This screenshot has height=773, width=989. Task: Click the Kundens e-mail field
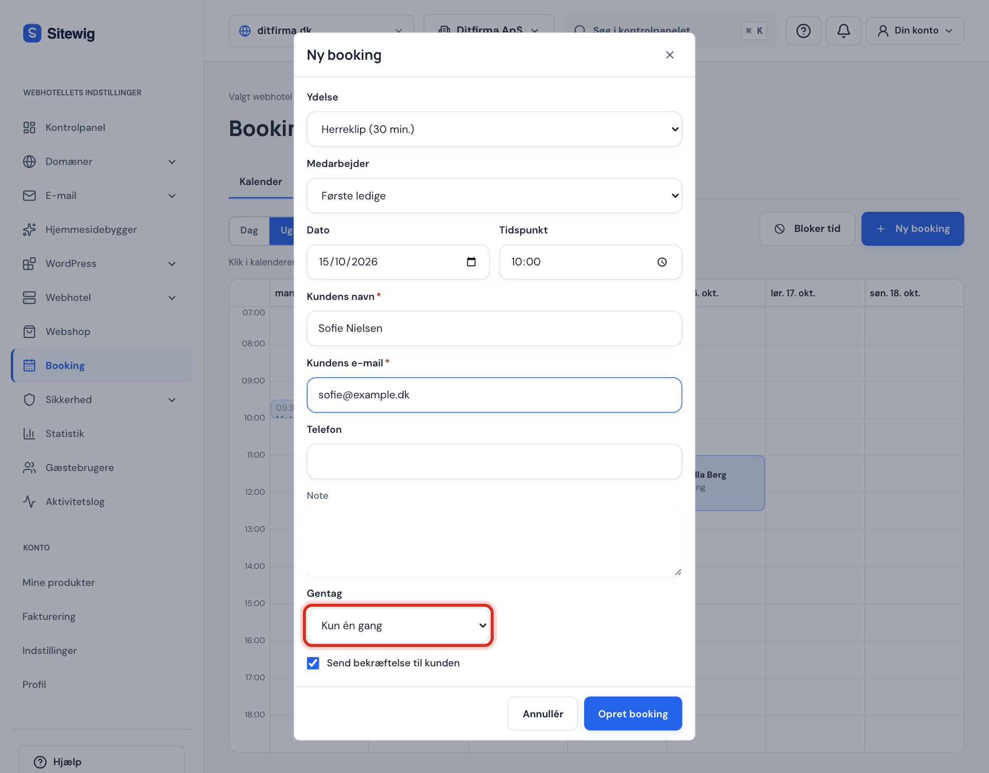point(494,395)
